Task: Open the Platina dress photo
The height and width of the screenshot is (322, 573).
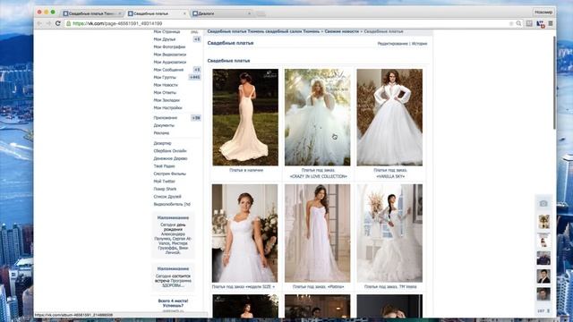Action: (x=317, y=233)
